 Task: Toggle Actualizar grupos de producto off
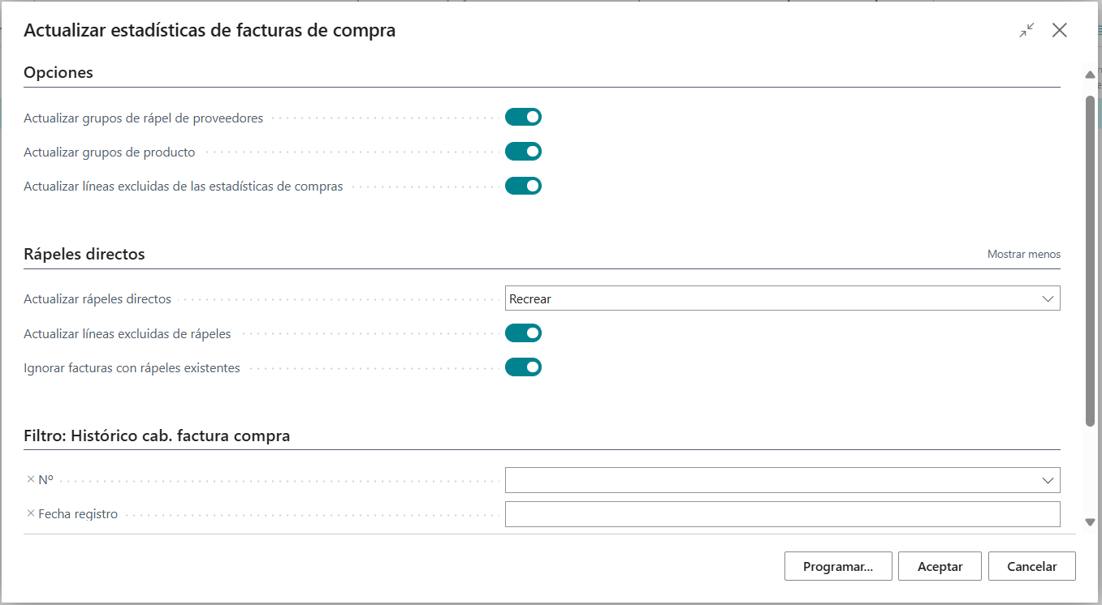click(x=523, y=152)
